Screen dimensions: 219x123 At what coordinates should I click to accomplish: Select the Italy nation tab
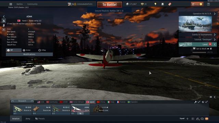point(111,102)
